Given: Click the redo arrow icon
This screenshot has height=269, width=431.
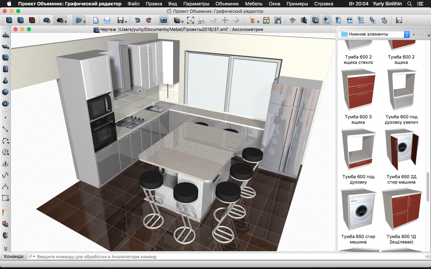Looking at the screenshot, I should click(x=148, y=20).
